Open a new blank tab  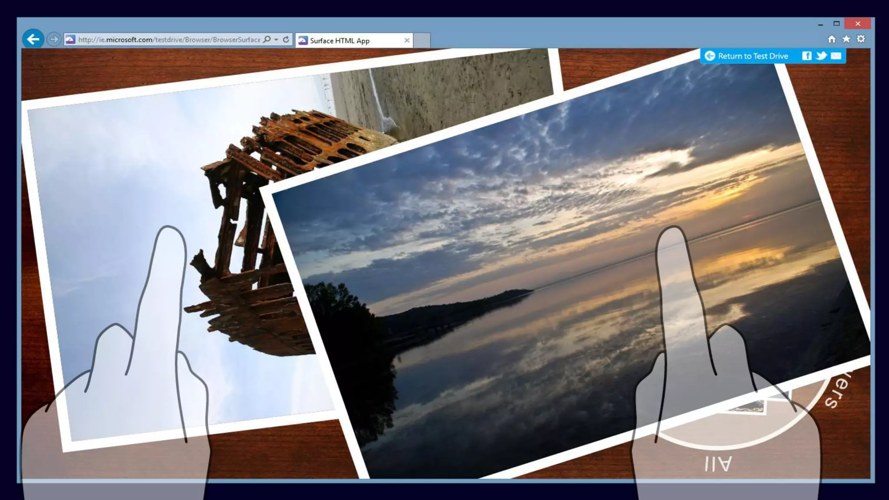pos(421,40)
